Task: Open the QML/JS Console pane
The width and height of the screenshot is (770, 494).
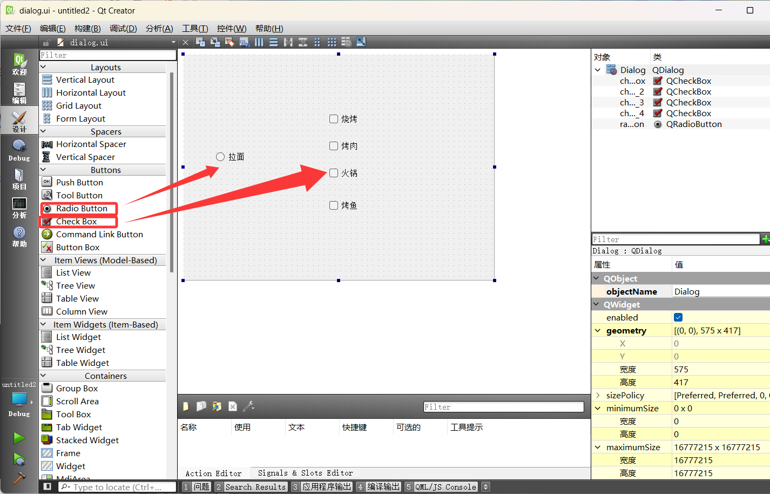Action: pyautogui.click(x=442, y=487)
